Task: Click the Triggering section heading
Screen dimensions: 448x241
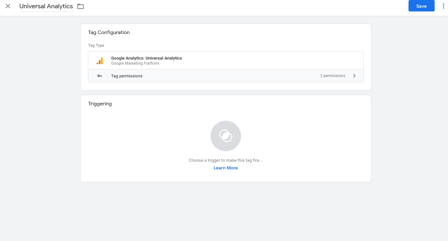Action: [x=100, y=104]
